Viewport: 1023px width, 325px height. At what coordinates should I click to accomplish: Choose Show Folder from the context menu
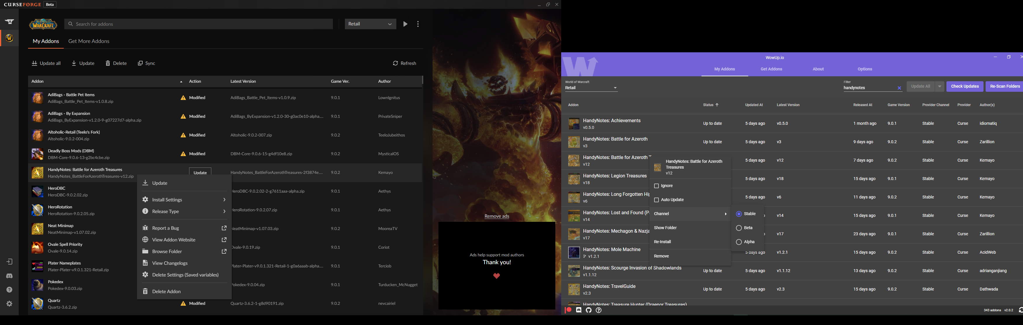665,227
